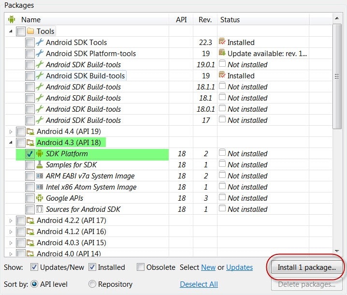Expand the Android 4.1.2 (API 16) group

11,232
